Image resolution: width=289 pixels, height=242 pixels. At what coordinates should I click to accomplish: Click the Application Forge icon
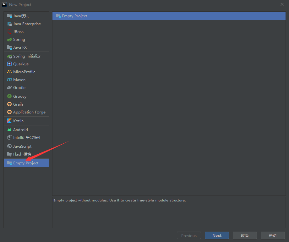(9, 112)
